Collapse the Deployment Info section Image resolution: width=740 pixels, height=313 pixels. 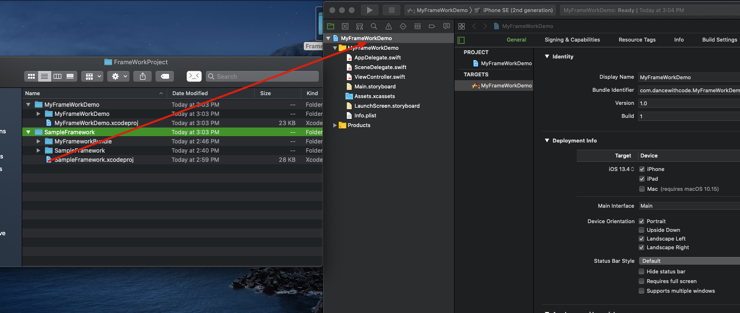(547, 141)
